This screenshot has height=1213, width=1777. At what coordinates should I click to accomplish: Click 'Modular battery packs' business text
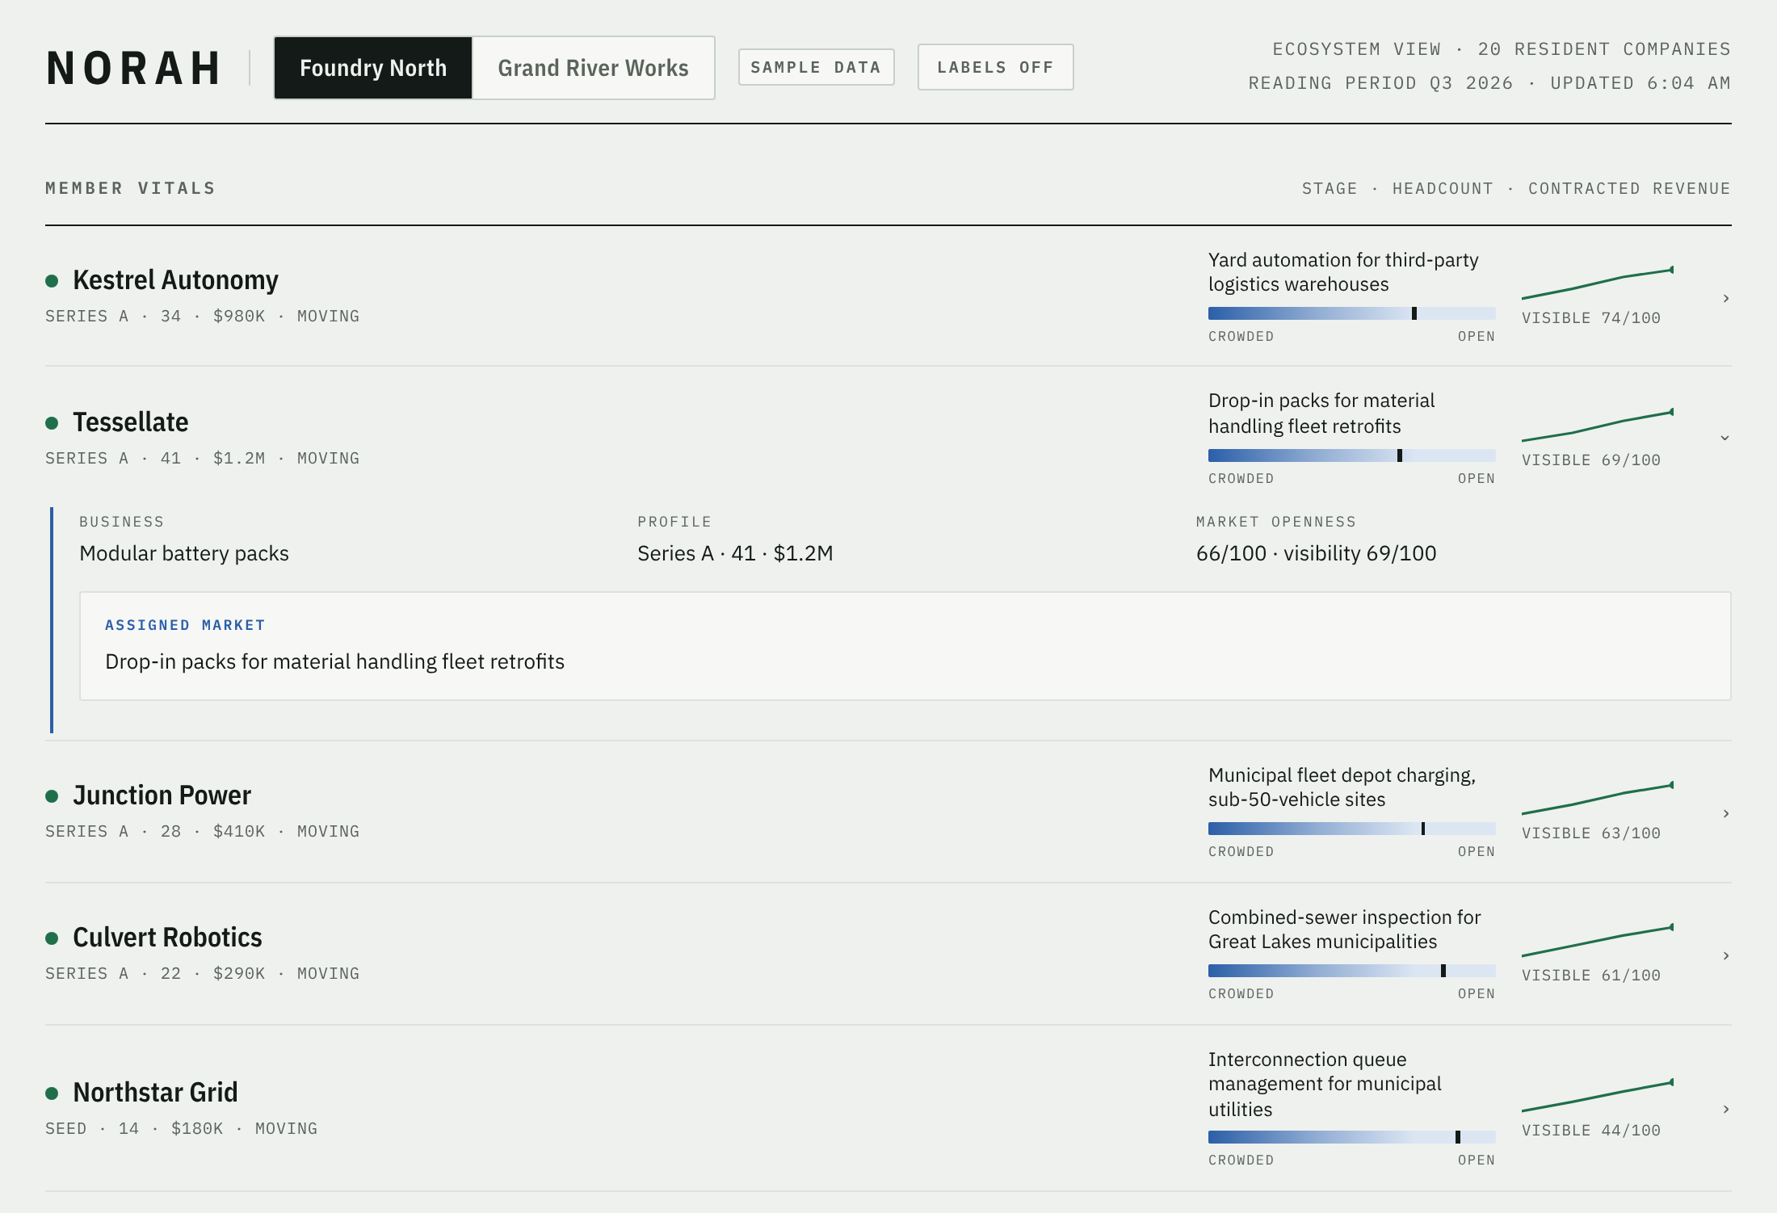tap(184, 553)
